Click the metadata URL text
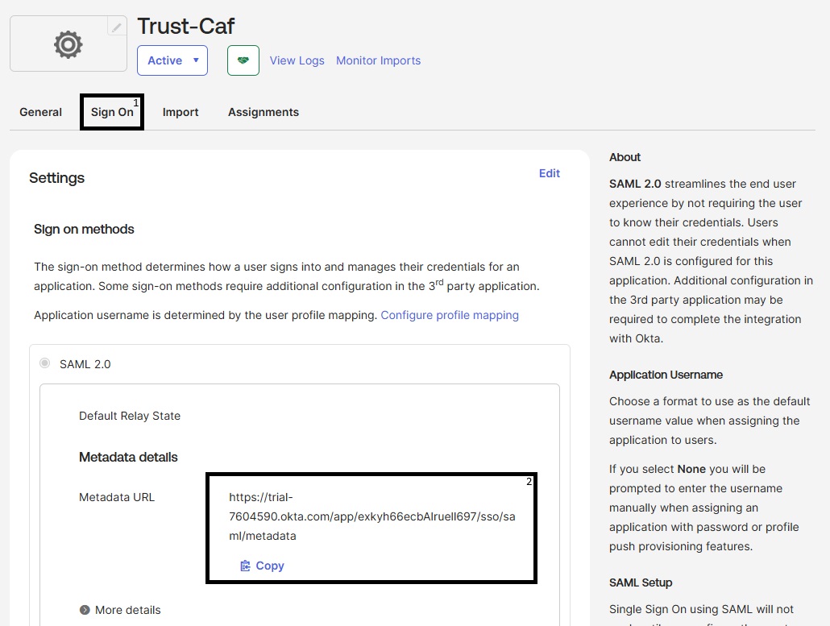The width and height of the screenshot is (830, 626). tap(372, 516)
